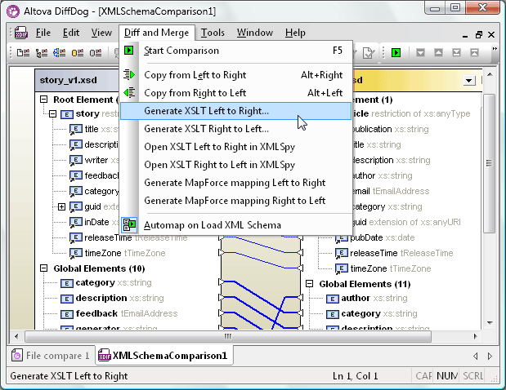Open the Window menu

tap(255, 33)
